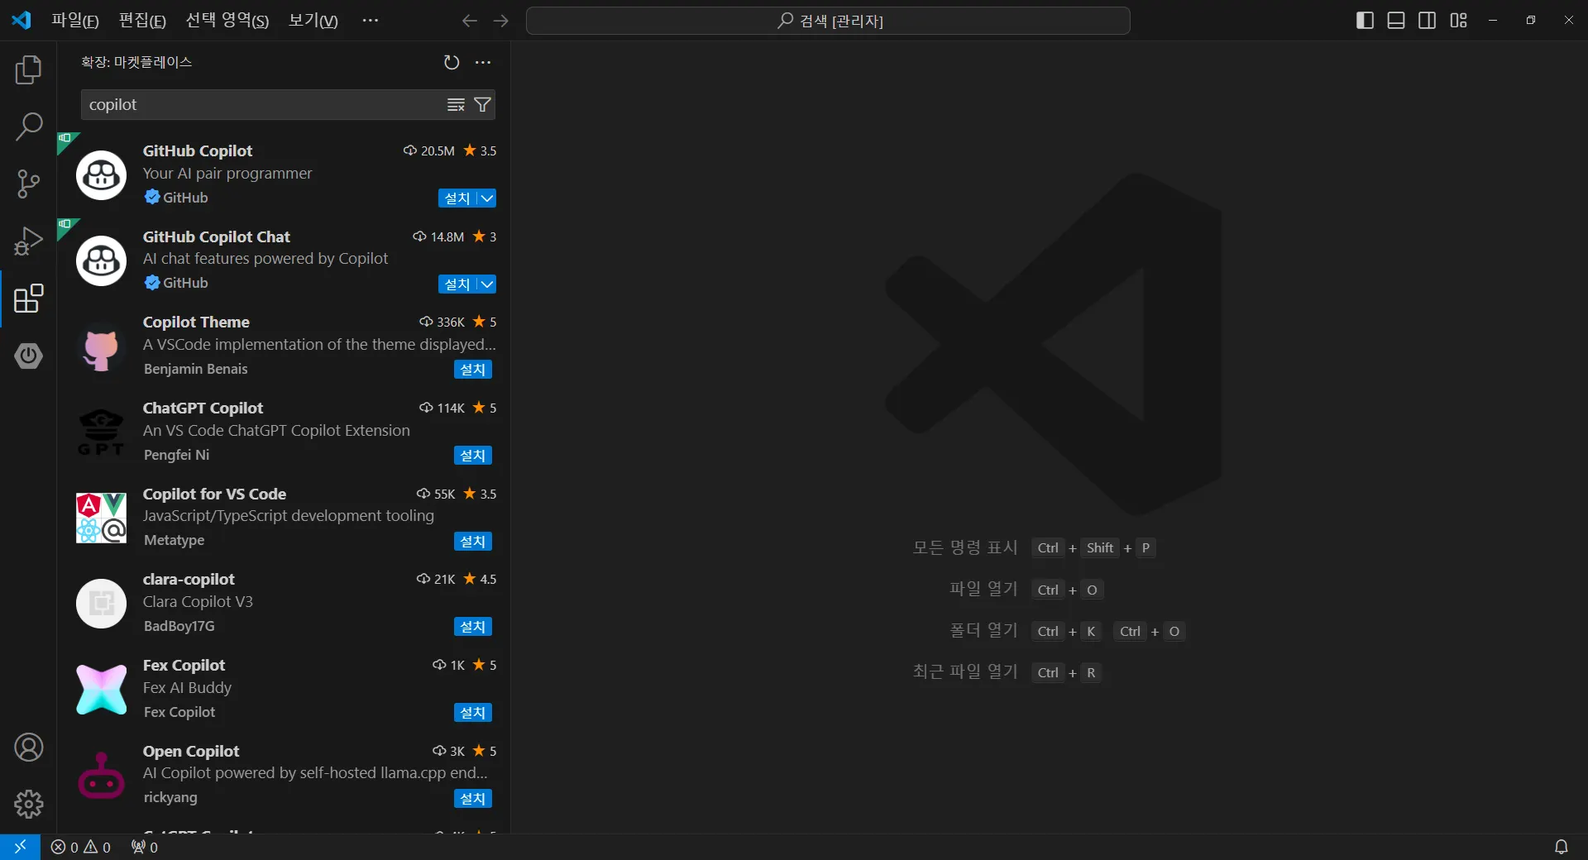
Task: Select the Fex Copilot extension icon
Action: tap(102, 690)
